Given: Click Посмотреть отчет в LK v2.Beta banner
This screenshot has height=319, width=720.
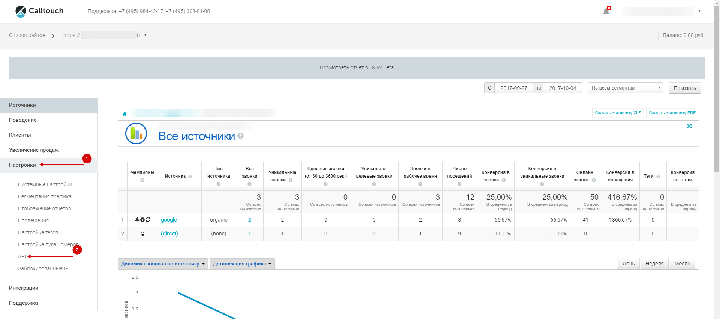Looking at the screenshot, I should [x=357, y=68].
